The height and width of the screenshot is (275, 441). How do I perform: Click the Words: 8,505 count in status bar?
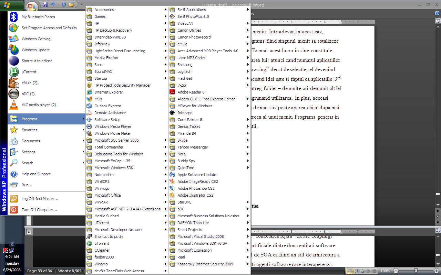tap(70, 271)
